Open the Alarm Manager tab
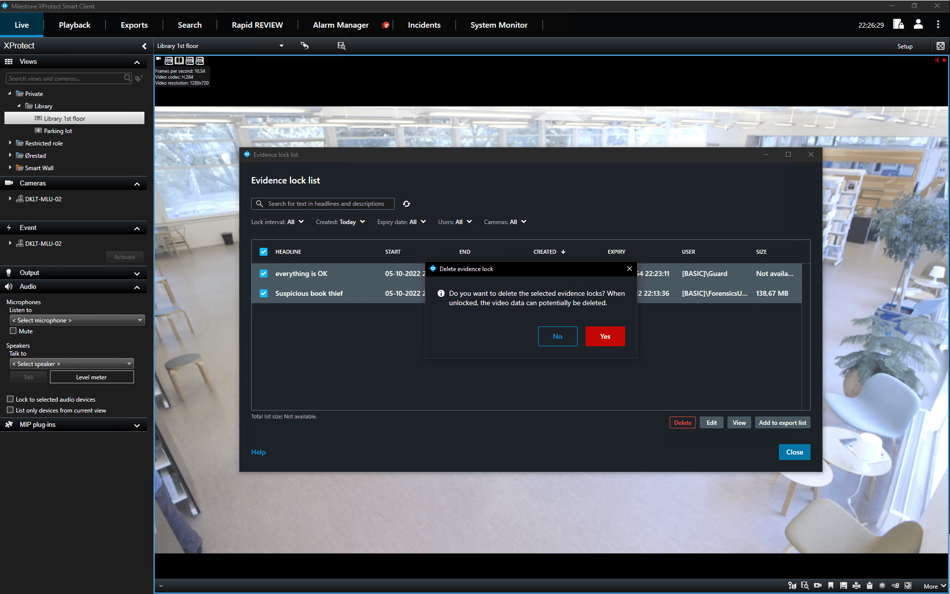 pos(341,25)
